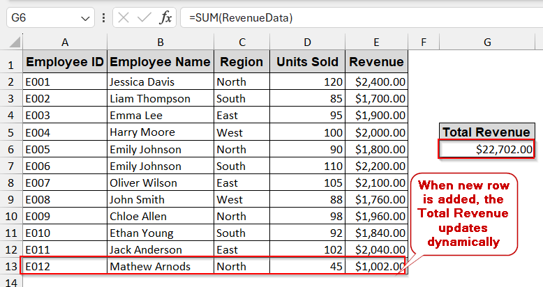Click the Employee Name header cell

[161, 62]
